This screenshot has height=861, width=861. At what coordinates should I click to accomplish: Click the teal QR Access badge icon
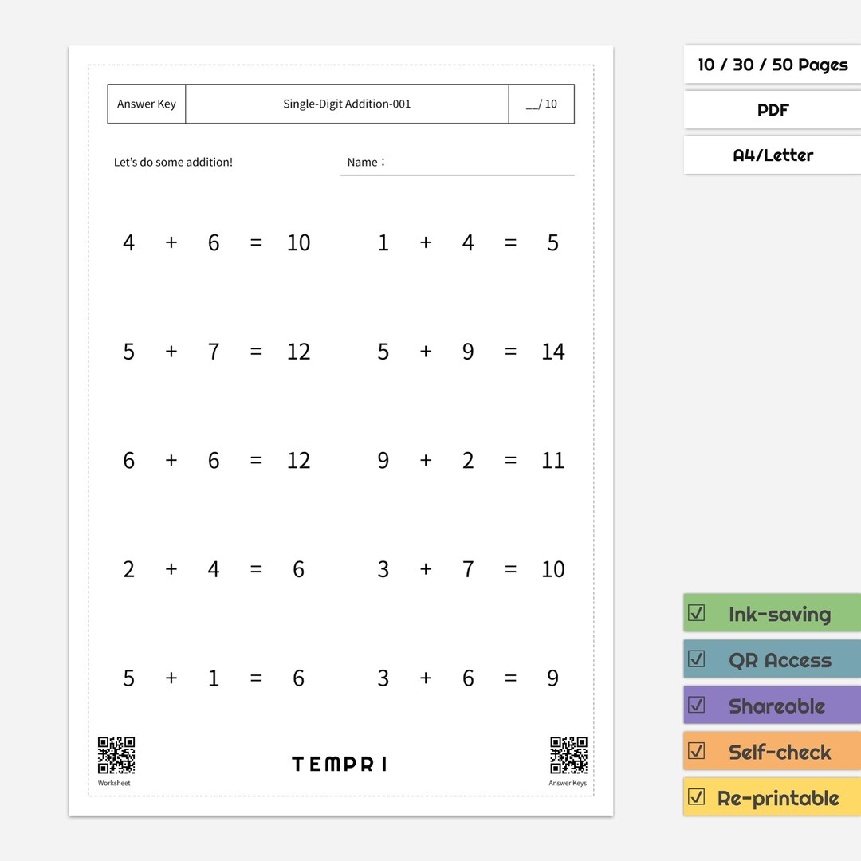pos(697,659)
